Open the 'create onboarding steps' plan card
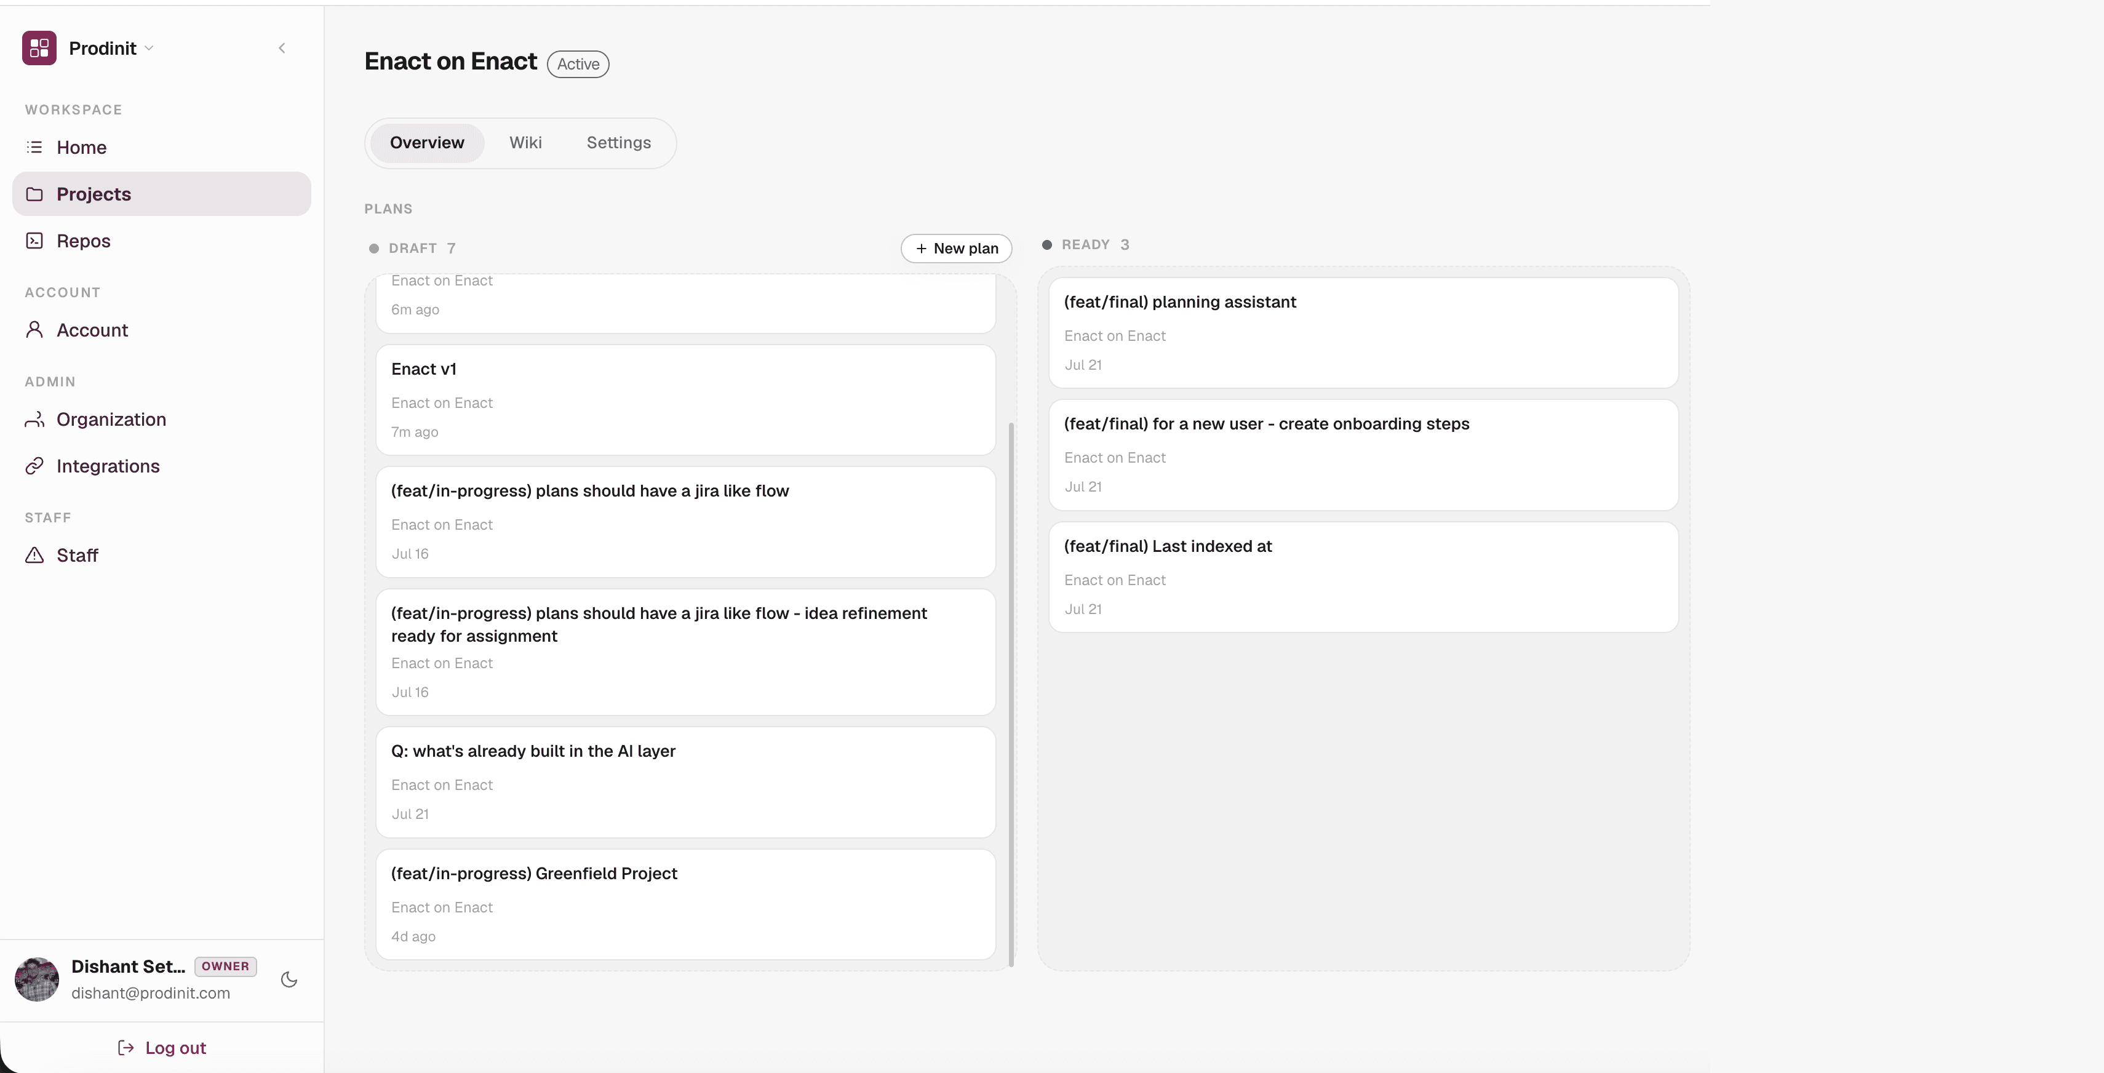Viewport: 2104px width, 1073px height. pos(1363,455)
